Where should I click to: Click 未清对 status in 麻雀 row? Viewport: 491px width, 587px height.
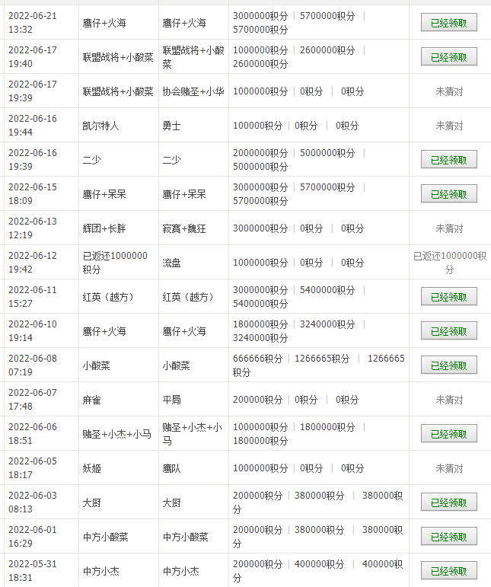click(448, 400)
